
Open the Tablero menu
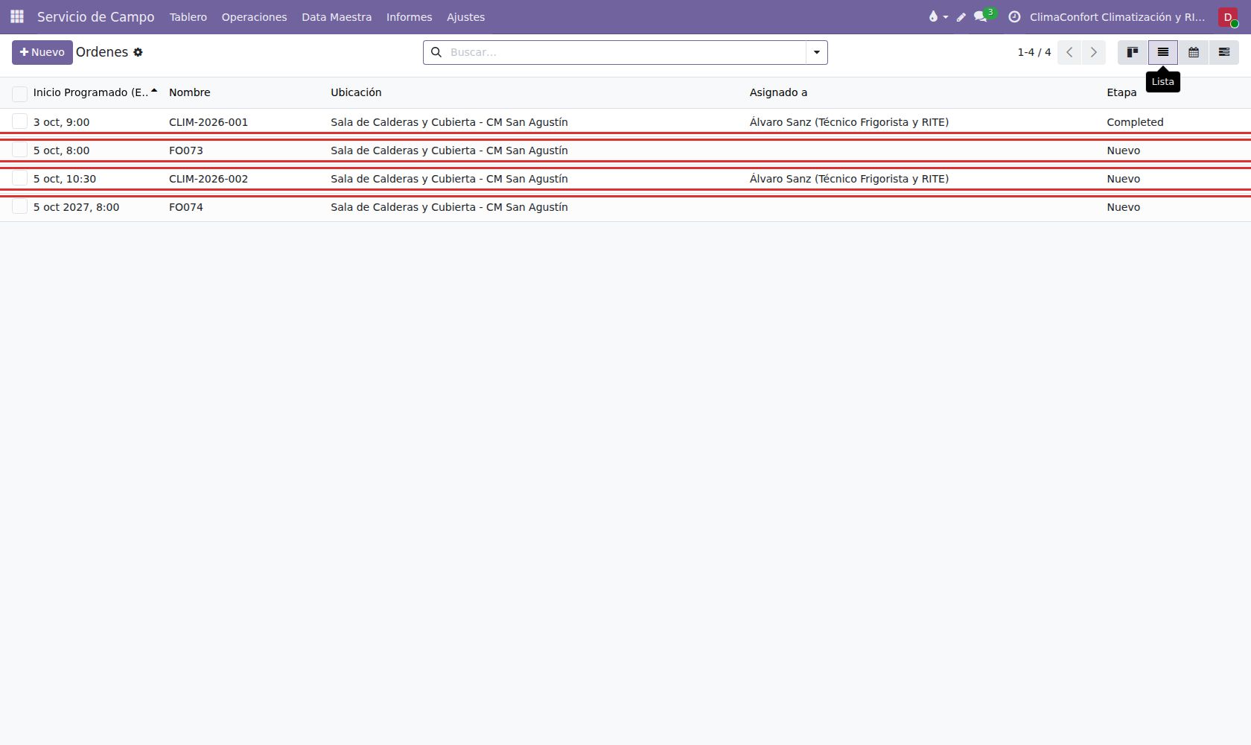point(188,17)
